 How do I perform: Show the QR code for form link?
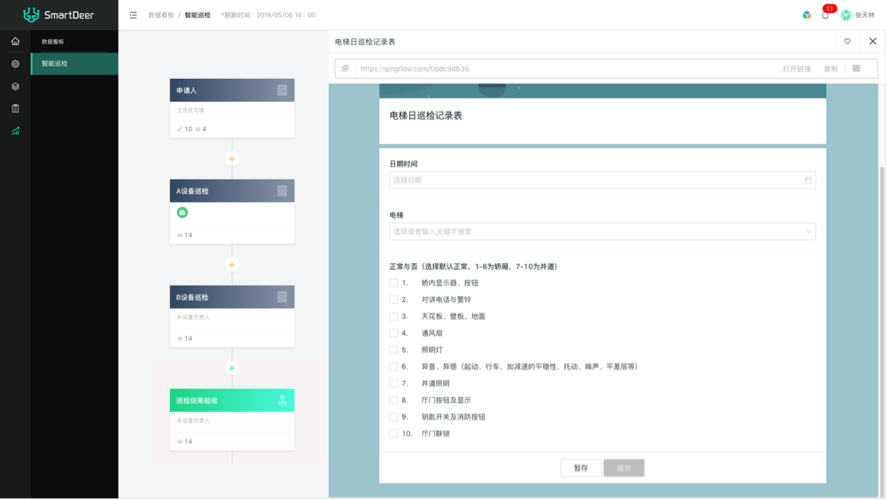856,68
